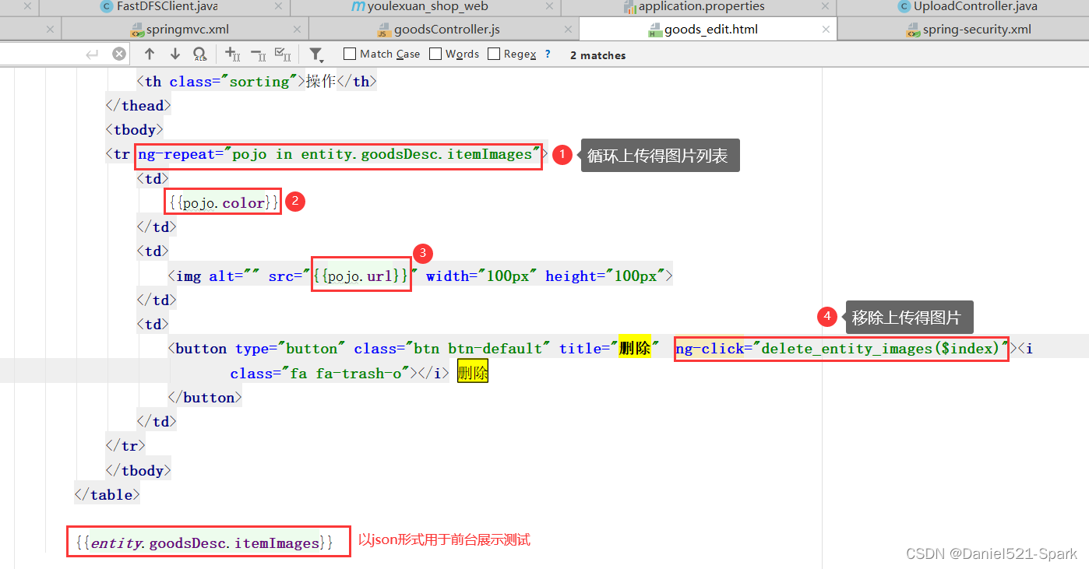Click the th class="sorting" line
The width and height of the screenshot is (1089, 569).
(x=257, y=81)
